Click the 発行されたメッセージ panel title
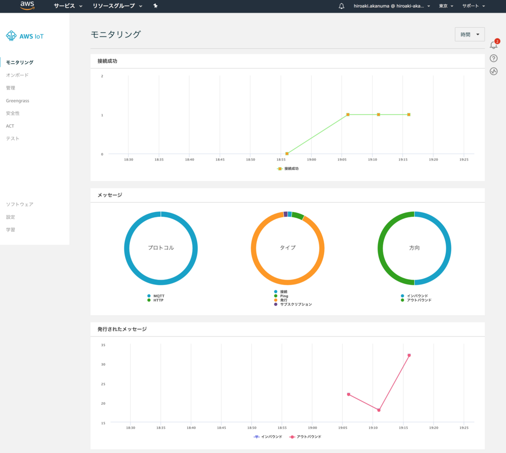Viewport: 506px width, 453px height. pyautogui.click(x=122, y=329)
